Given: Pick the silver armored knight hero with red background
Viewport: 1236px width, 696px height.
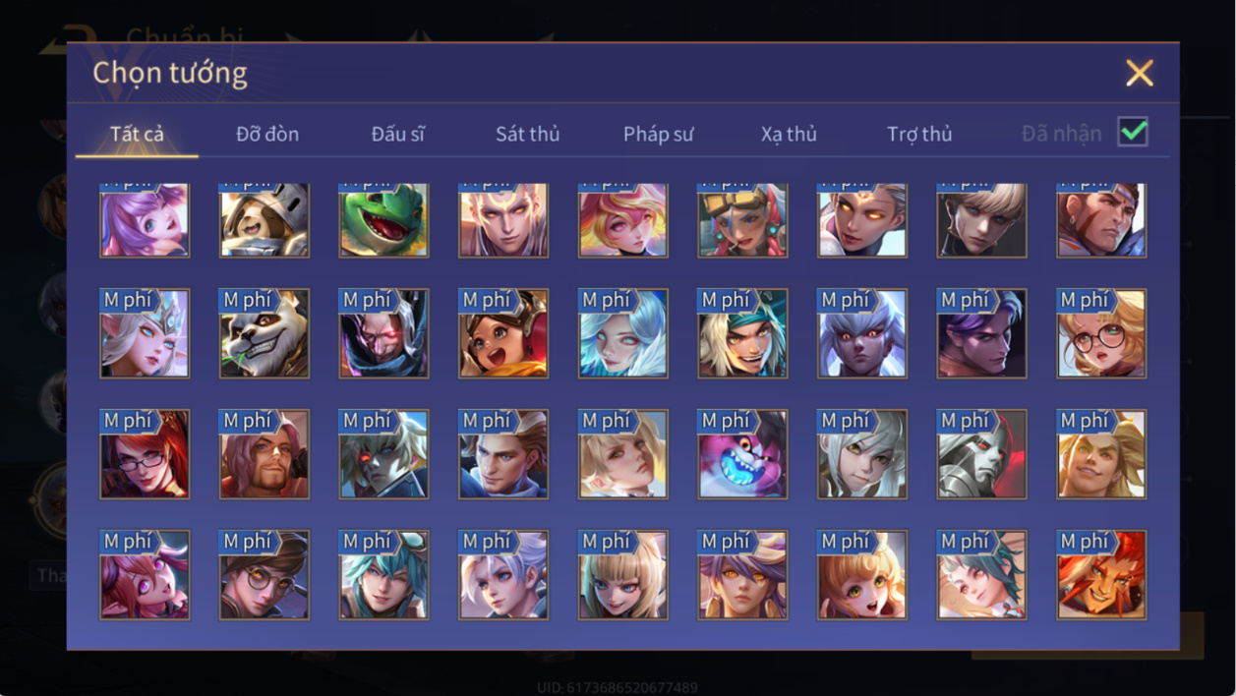Looking at the screenshot, I should pyautogui.click(x=982, y=454).
